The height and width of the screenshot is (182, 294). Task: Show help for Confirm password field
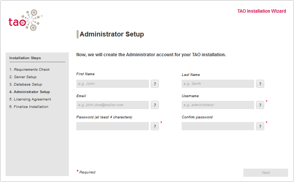(260, 126)
